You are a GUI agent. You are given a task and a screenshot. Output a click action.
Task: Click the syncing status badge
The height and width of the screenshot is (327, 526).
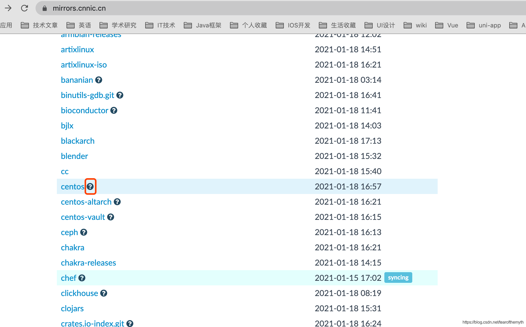[398, 277]
